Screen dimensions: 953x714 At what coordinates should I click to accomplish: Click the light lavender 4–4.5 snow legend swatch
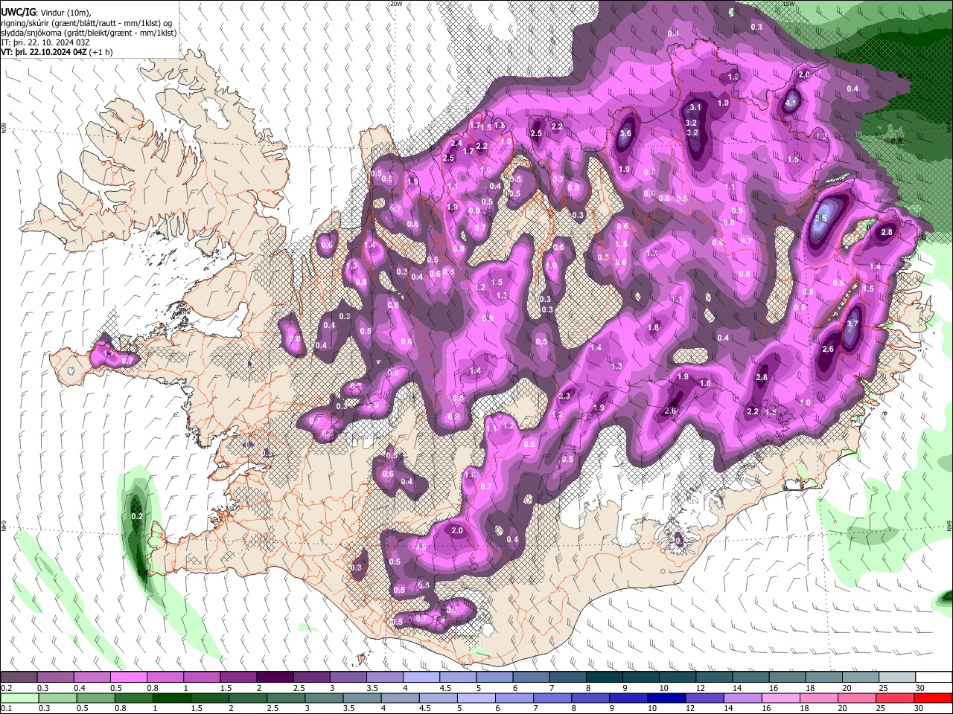(421, 678)
